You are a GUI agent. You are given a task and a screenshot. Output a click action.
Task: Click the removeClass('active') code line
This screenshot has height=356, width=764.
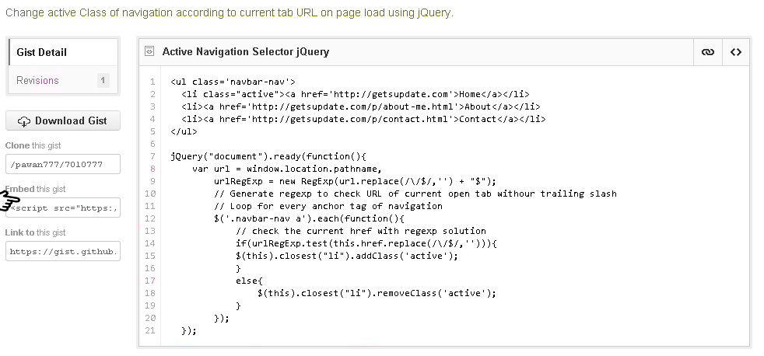[377, 293]
